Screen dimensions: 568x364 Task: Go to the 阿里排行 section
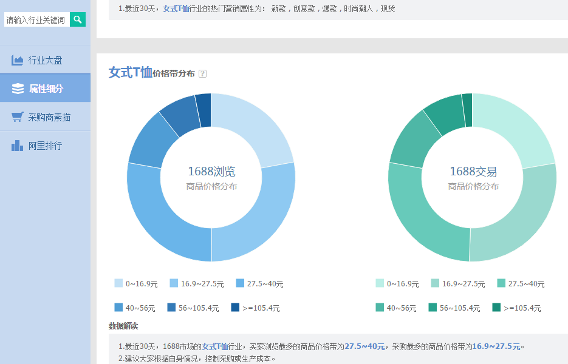45,146
